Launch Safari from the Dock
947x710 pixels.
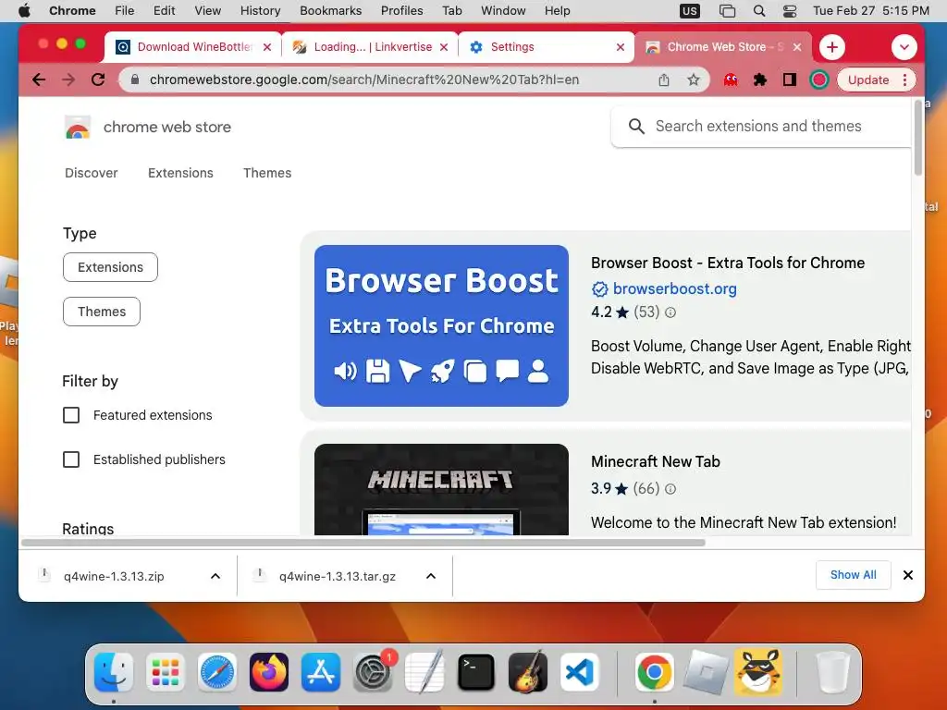216,672
